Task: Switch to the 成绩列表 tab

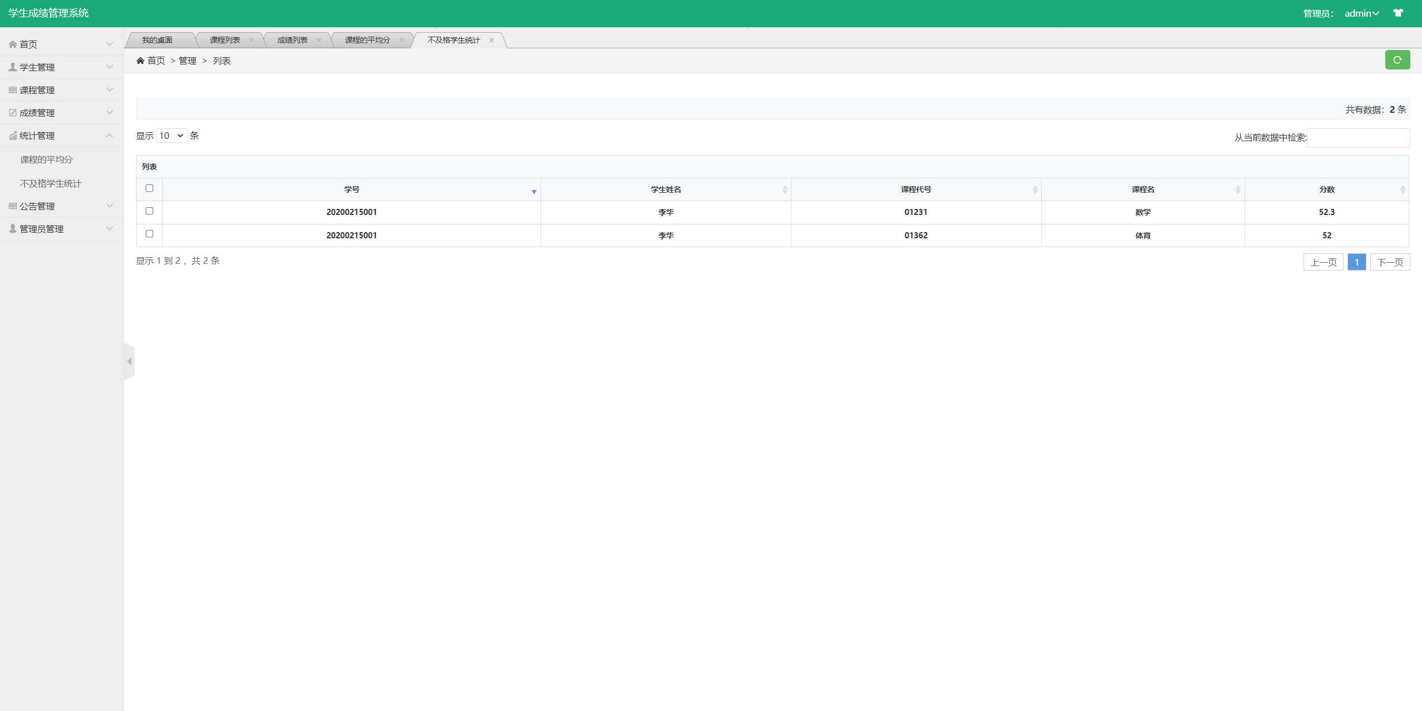Action: 293,40
